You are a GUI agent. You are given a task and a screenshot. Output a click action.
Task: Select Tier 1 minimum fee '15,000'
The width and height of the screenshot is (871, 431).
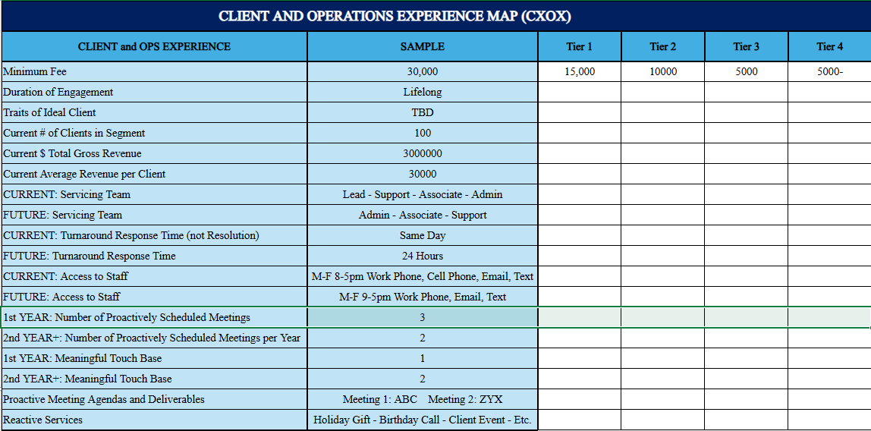tap(580, 71)
